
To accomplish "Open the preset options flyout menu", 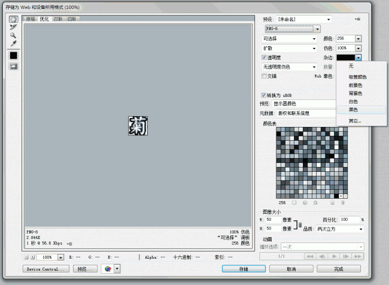I will tap(357, 19).
